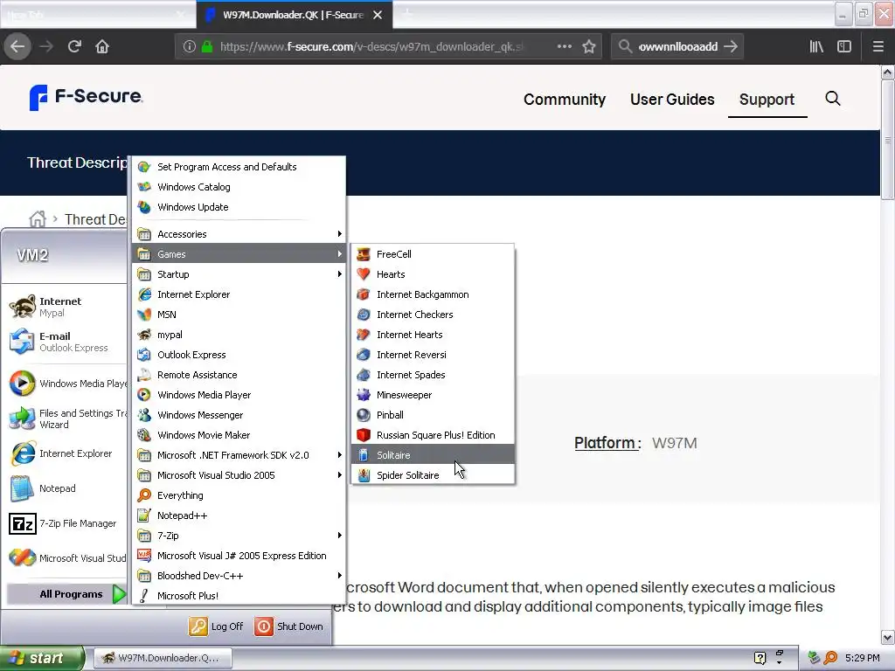Expand Microsoft Visual Studio 2005 submenu
895x671 pixels.
(x=239, y=474)
